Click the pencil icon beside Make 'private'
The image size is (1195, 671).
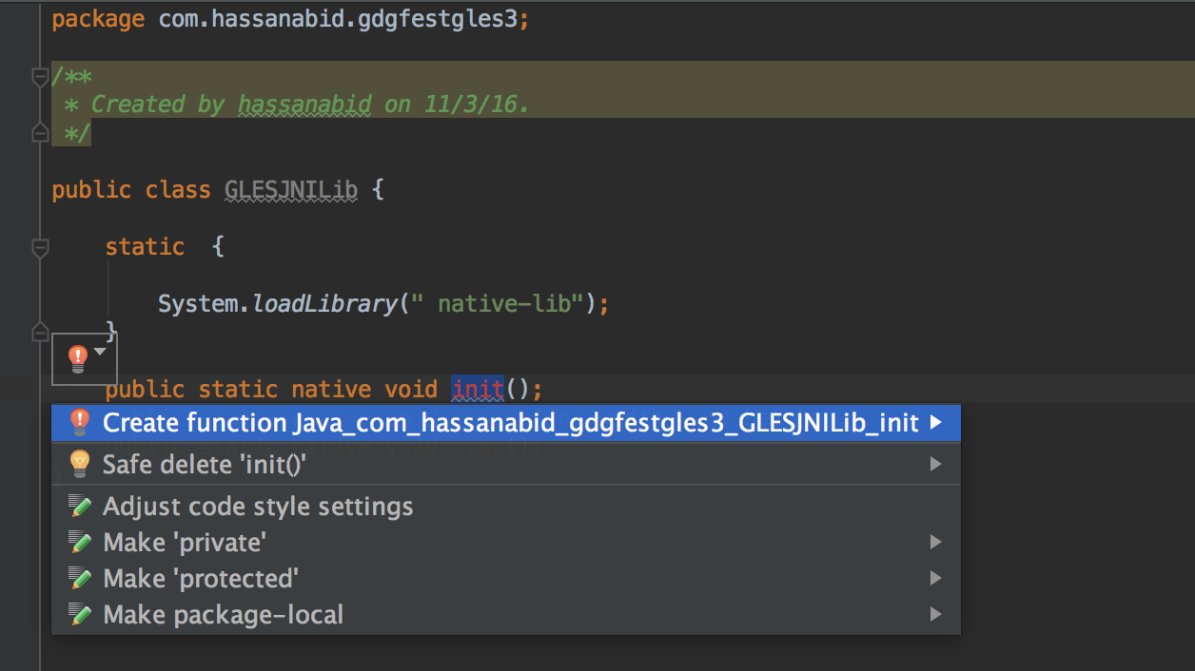(x=81, y=542)
